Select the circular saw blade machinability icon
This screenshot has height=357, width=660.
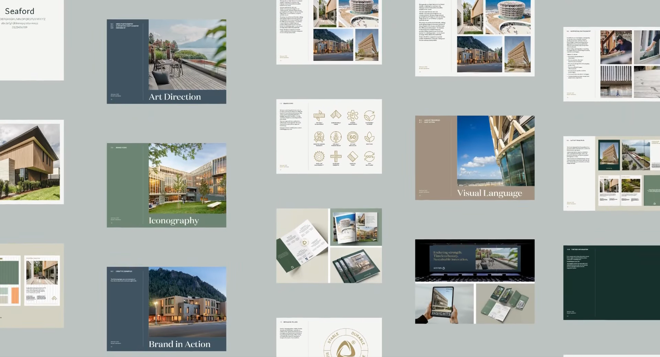click(x=319, y=157)
